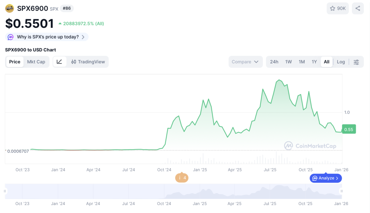
Task: Open chart settings sliders icon
Action: (x=356, y=62)
